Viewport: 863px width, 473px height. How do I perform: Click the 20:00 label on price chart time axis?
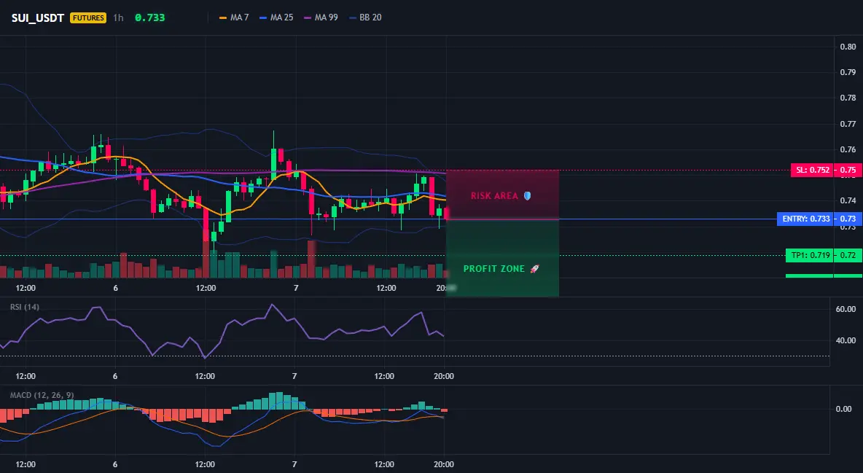click(446, 288)
